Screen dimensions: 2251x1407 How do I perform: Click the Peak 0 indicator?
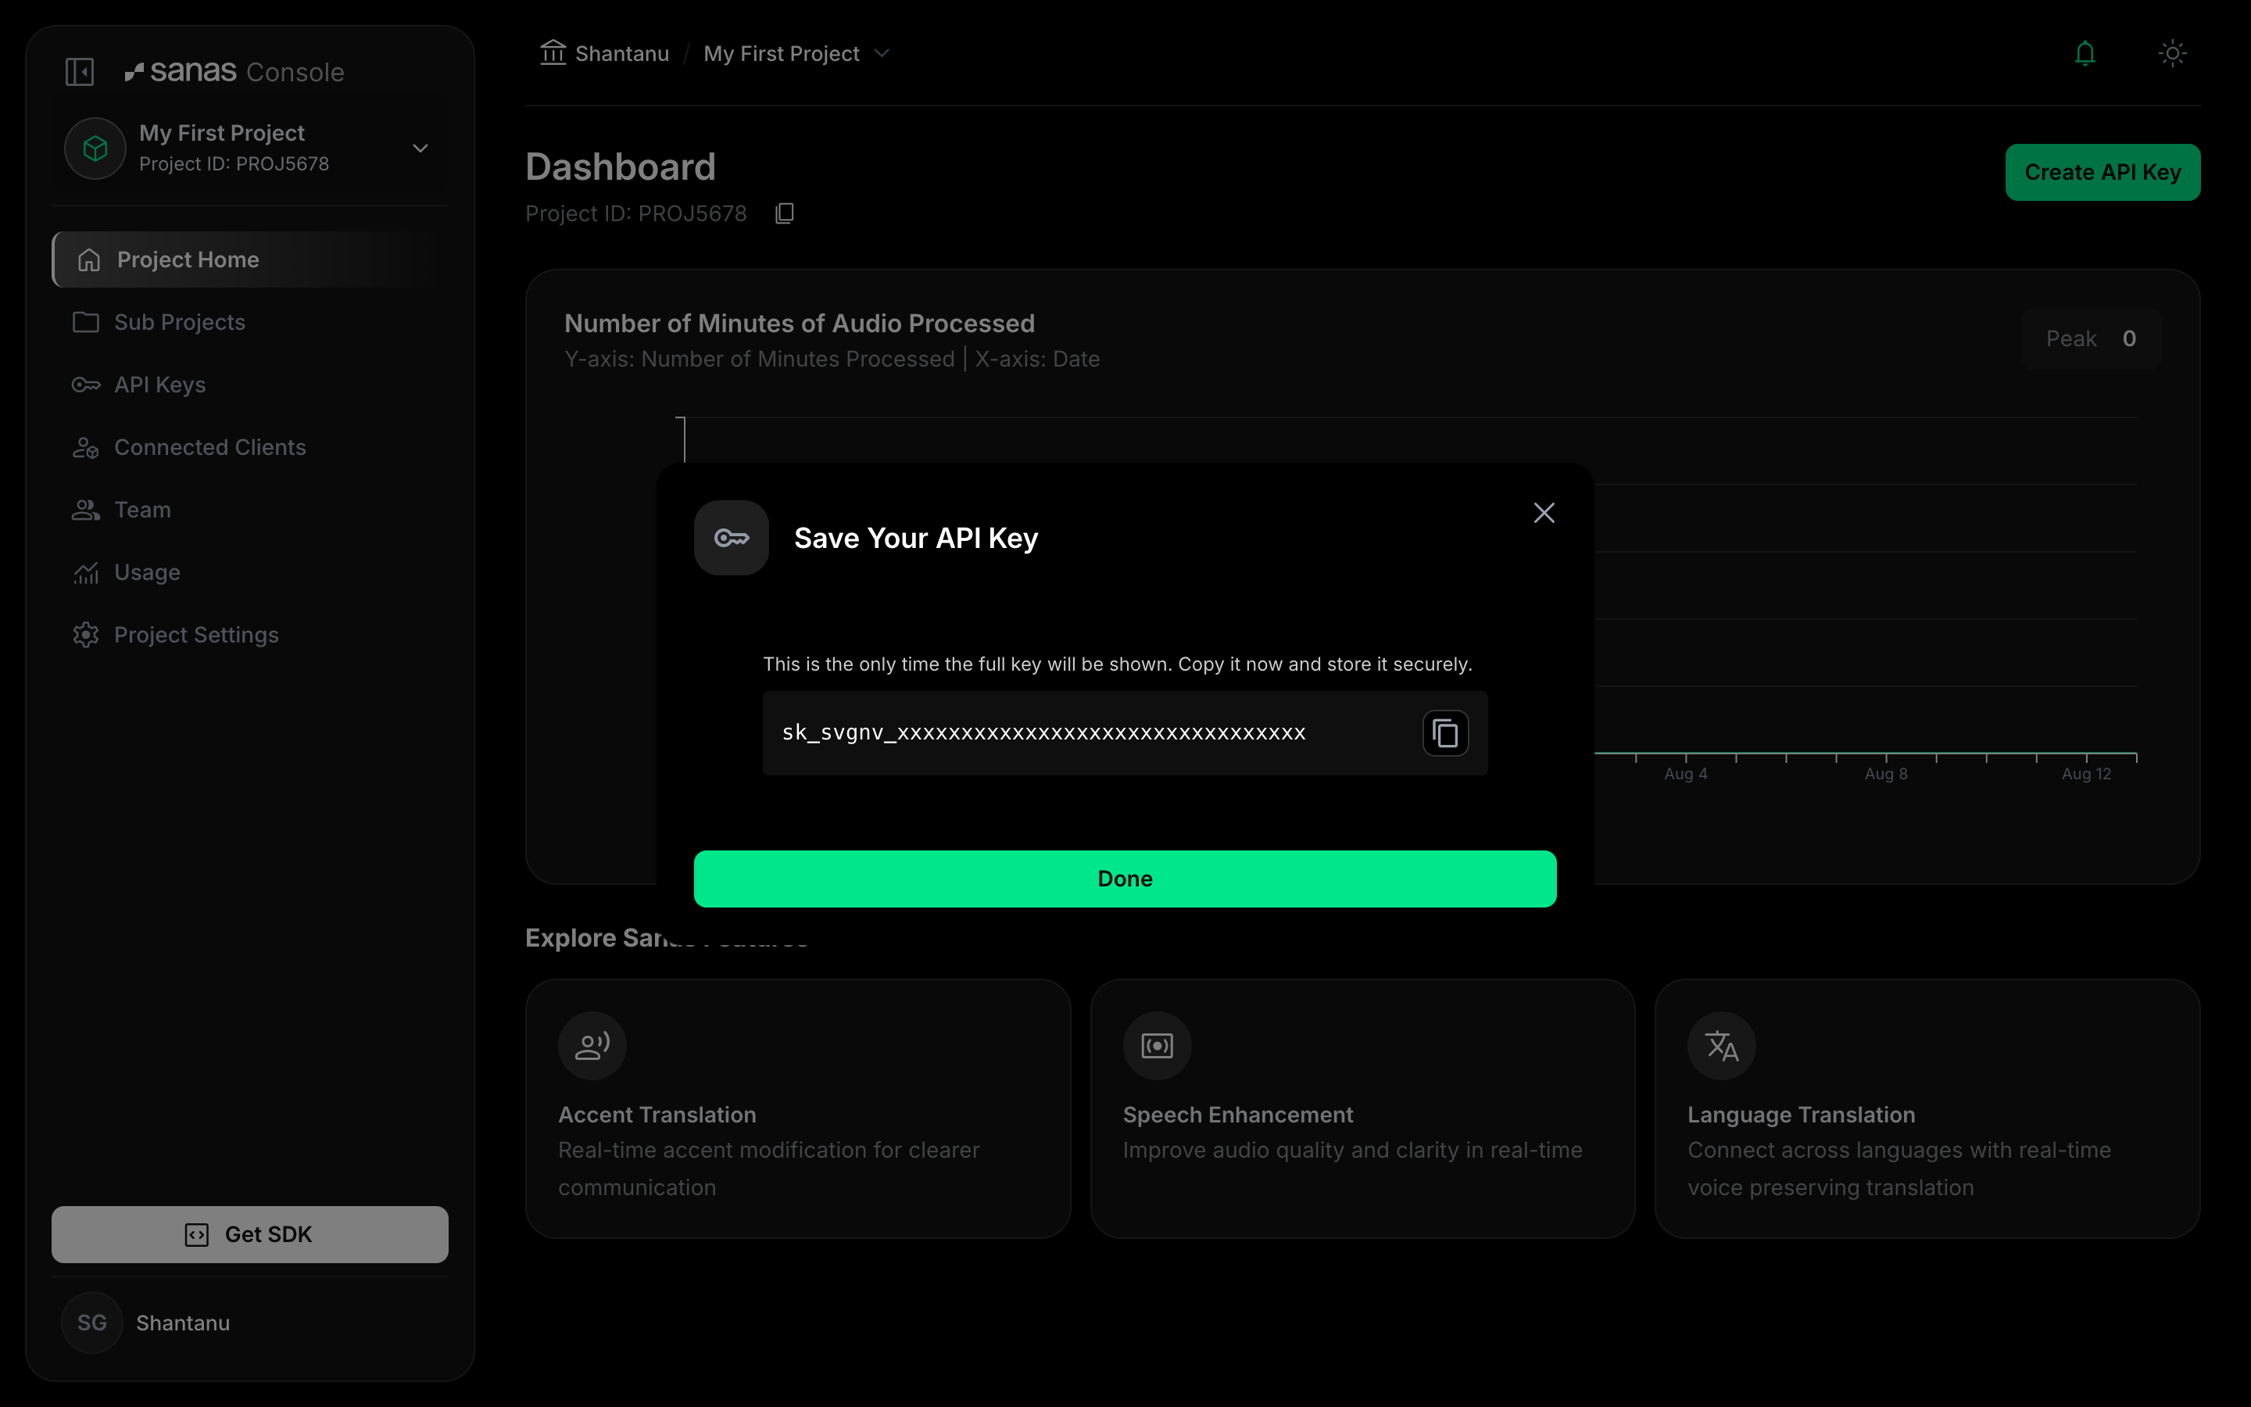click(x=2091, y=338)
